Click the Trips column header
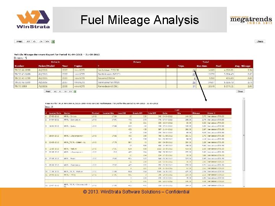 pos(181,66)
